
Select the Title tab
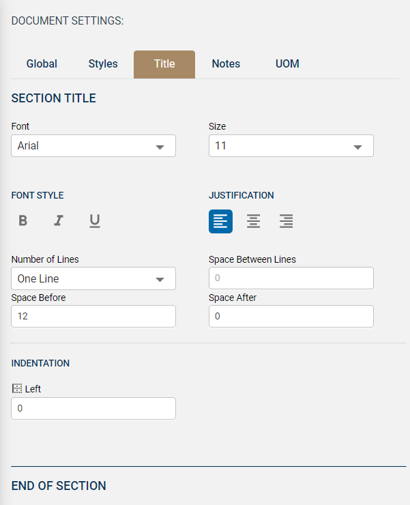tap(164, 64)
